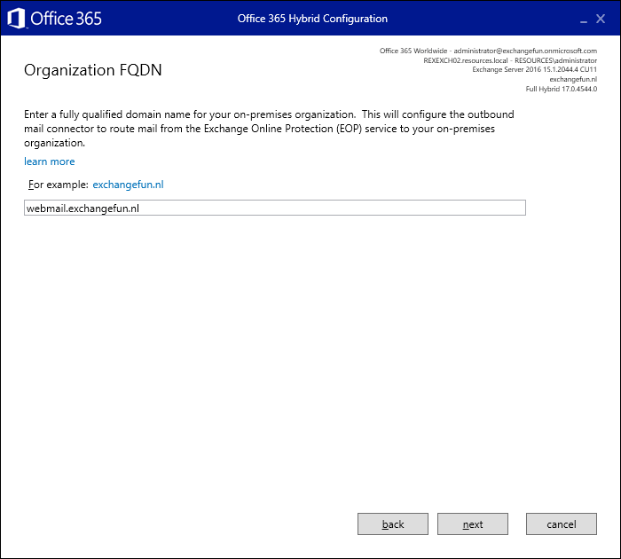Open the learn more link
621x559 pixels.
[x=50, y=161]
